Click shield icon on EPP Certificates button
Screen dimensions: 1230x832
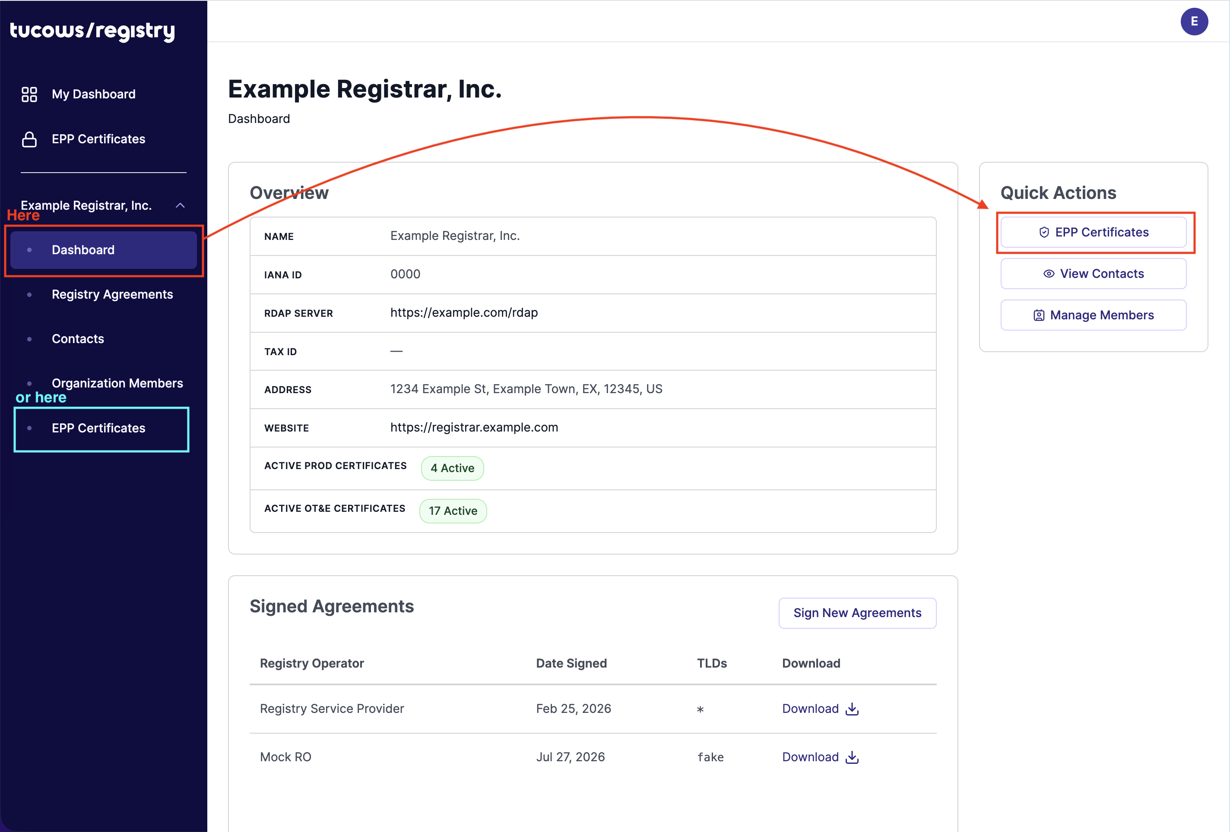click(1044, 232)
